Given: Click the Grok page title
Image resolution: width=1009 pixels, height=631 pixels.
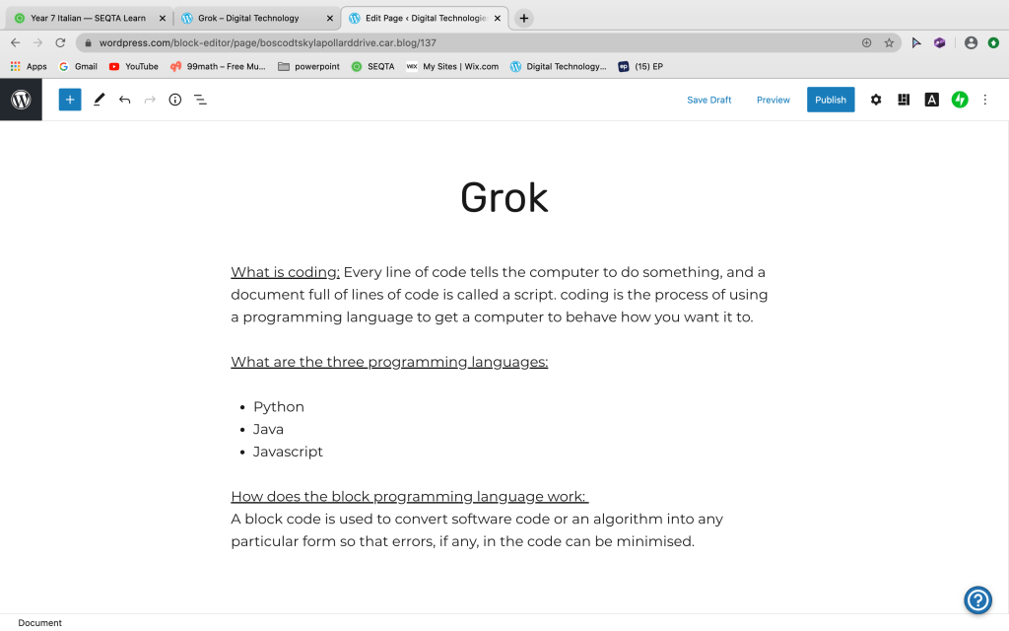Looking at the screenshot, I should (x=504, y=197).
